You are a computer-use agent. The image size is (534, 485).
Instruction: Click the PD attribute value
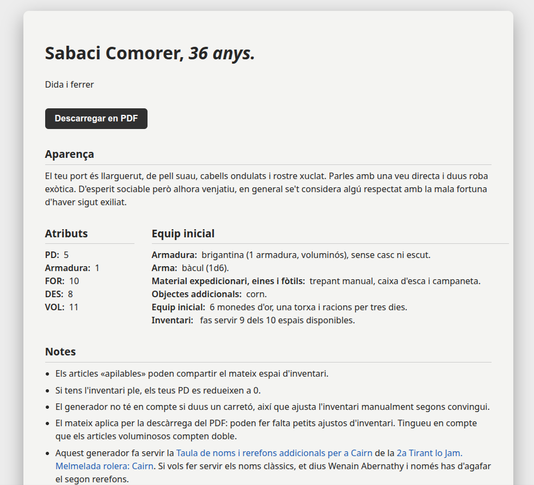66,255
